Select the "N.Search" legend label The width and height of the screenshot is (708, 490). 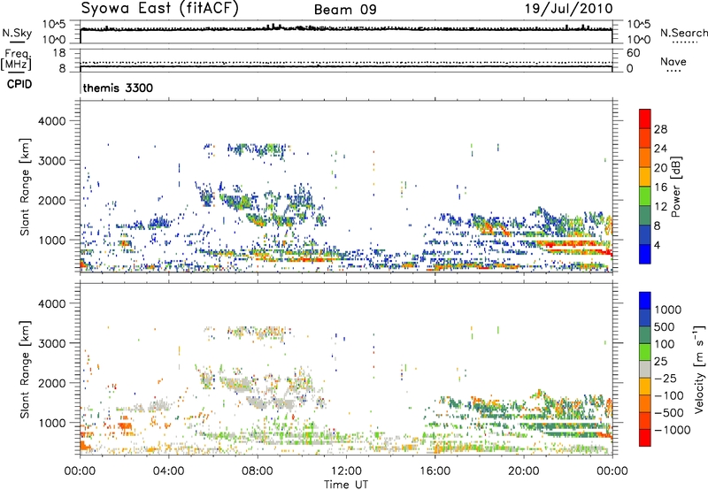683,33
